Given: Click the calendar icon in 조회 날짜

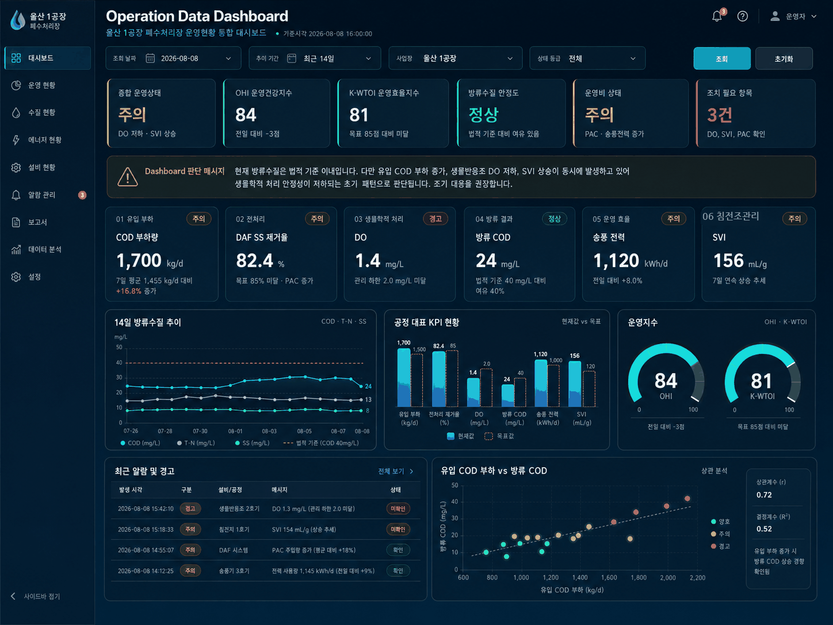Looking at the screenshot, I should point(150,58).
